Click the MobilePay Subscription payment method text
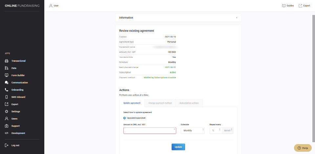Screen dimensions: 315x154 (x=160, y=77)
